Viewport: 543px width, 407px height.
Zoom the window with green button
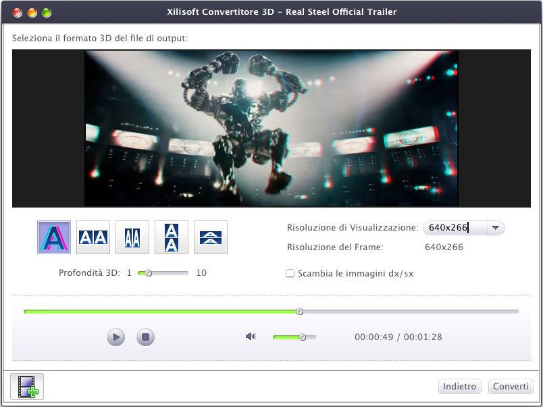tap(47, 13)
